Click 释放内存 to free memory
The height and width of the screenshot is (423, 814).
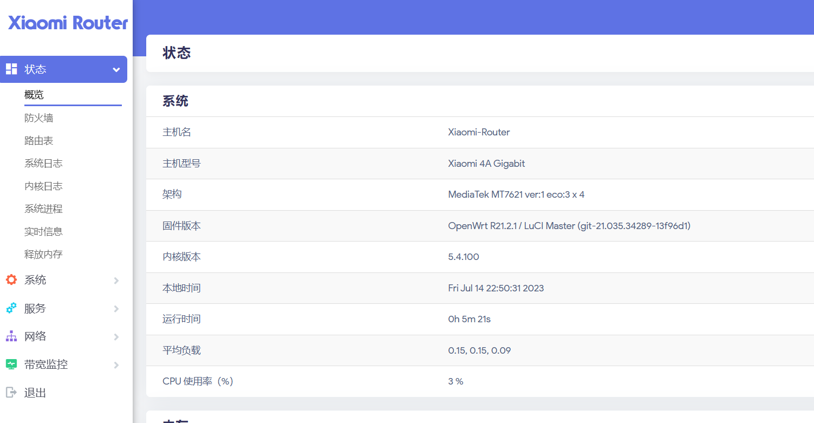[x=43, y=255]
